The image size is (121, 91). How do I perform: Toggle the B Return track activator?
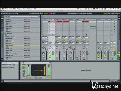pos(105,56)
